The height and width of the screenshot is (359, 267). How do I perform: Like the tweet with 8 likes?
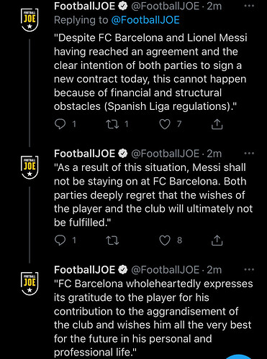(165, 240)
